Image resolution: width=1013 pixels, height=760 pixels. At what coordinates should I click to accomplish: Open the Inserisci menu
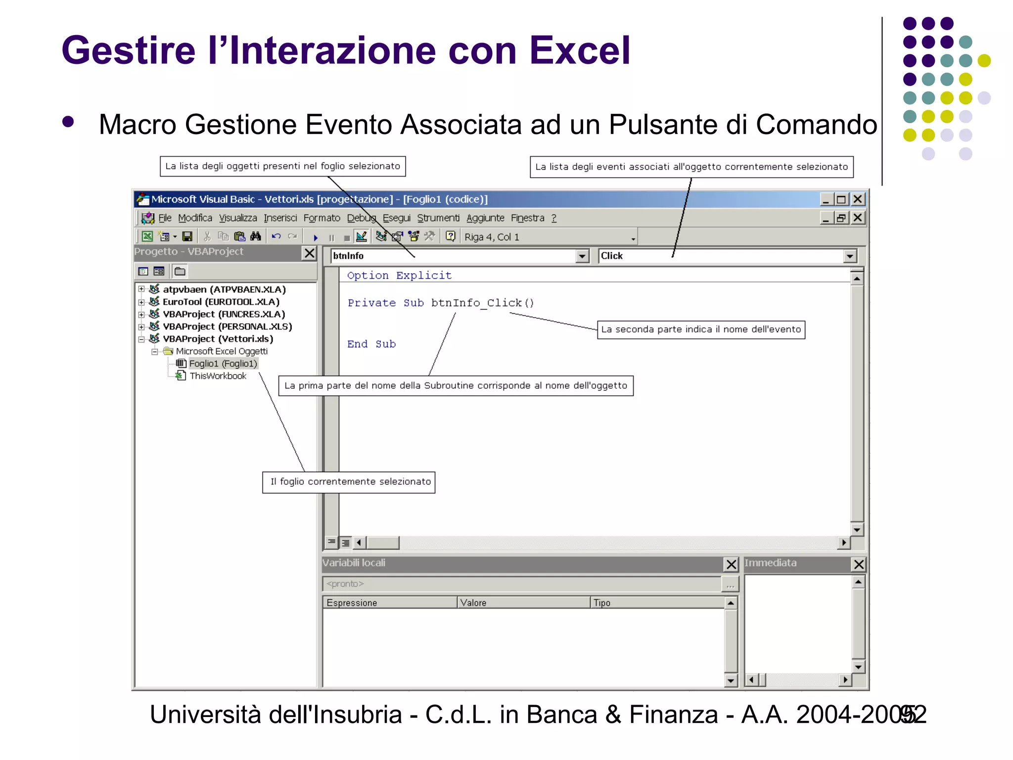tap(280, 218)
